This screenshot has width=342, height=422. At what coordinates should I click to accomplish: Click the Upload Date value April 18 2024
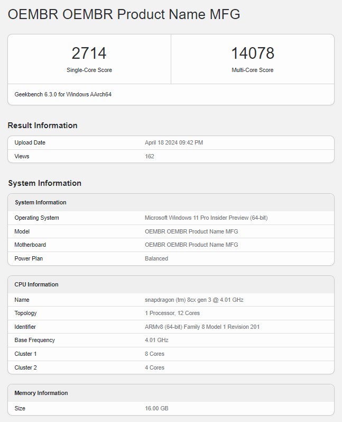pyautogui.click(x=174, y=142)
